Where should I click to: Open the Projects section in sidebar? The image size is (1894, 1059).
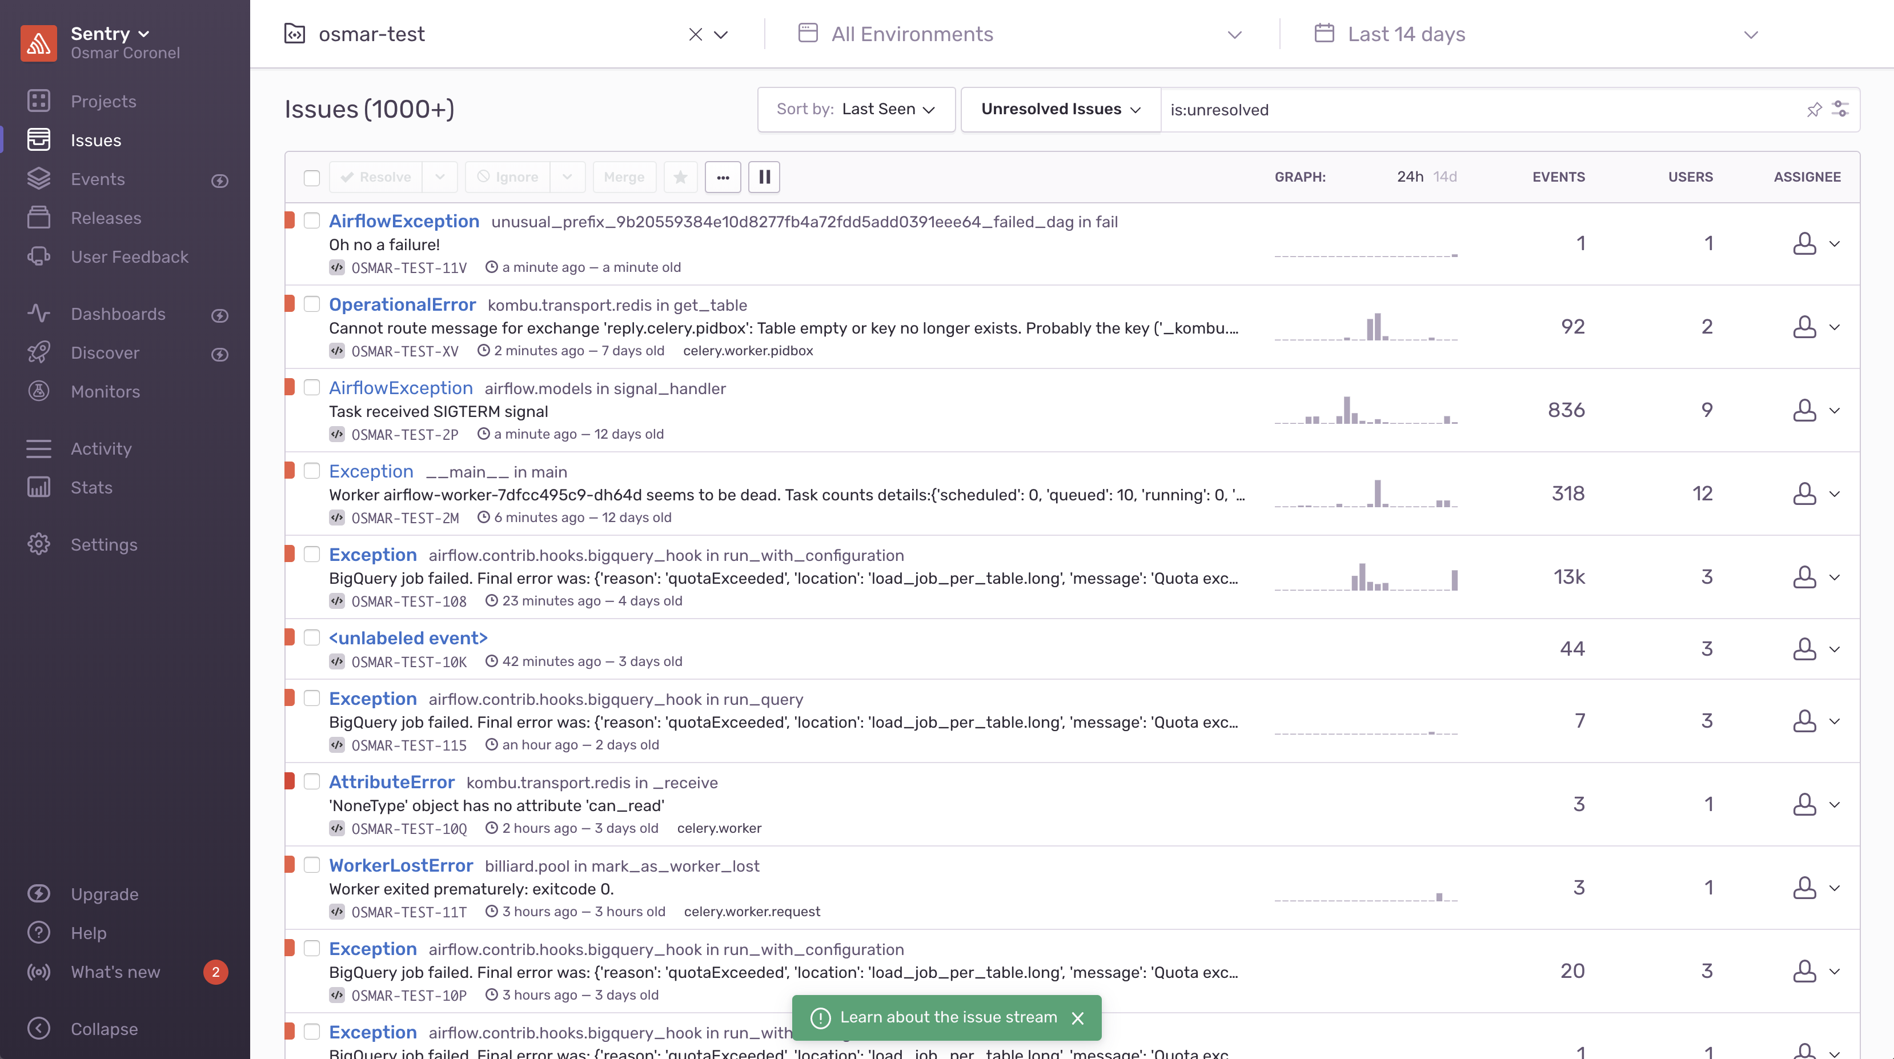point(104,100)
